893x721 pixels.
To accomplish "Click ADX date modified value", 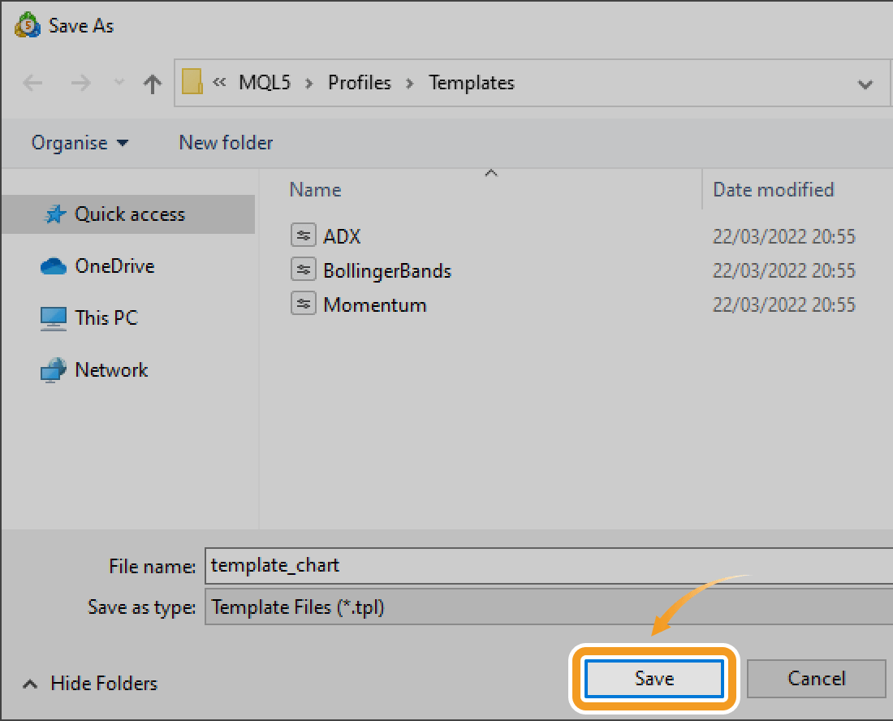I will (783, 236).
